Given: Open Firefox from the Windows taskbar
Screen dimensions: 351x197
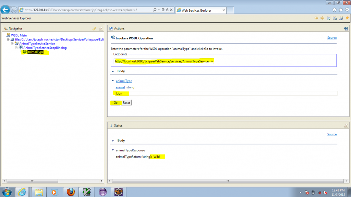Looking at the screenshot, I should tap(71, 192).
